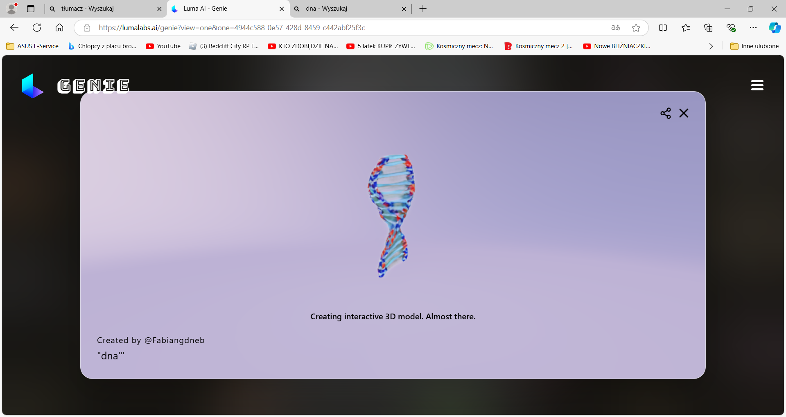Screen dimensions: 786x417
Task: Go back to the previous page
Action: (x=14, y=28)
